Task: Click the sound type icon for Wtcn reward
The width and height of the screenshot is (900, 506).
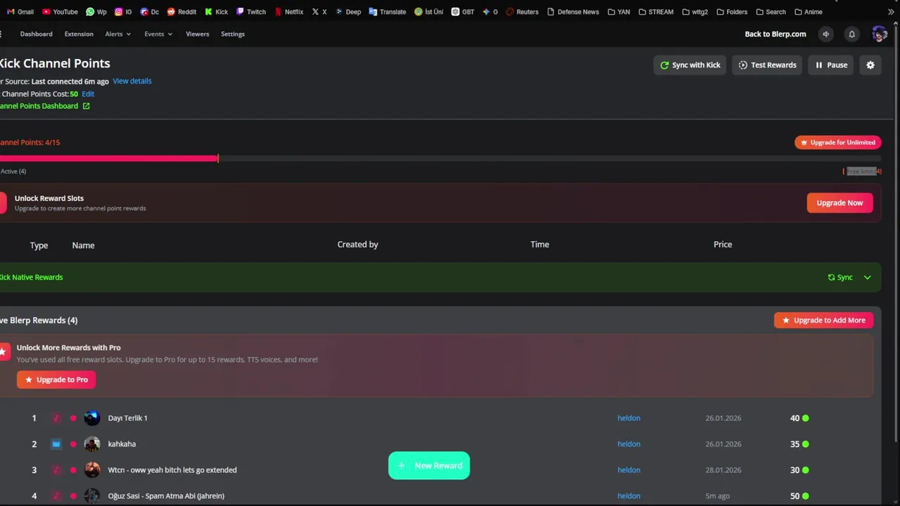Action: 56,470
